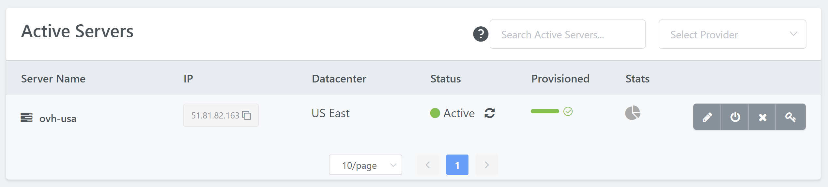Click the server stack icon beside ovh-usa

pos(26,118)
